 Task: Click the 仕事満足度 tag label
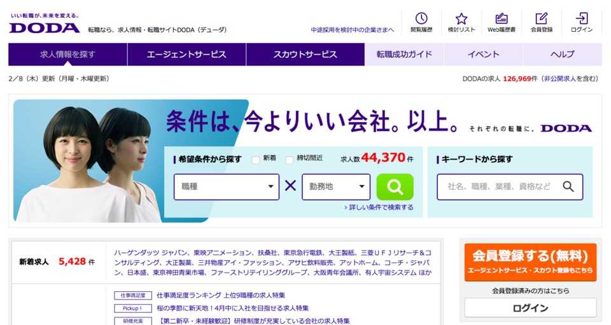[x=133, y=295]
